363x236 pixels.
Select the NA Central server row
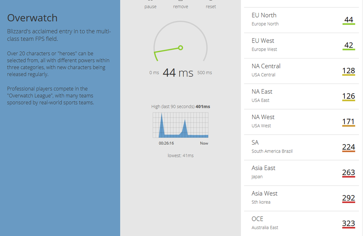(x=302, y=71)
